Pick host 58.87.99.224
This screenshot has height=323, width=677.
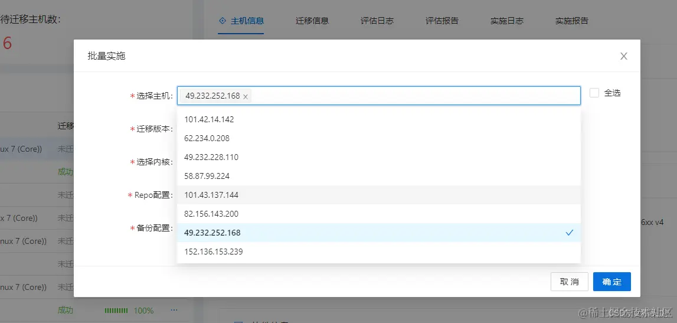379,176
